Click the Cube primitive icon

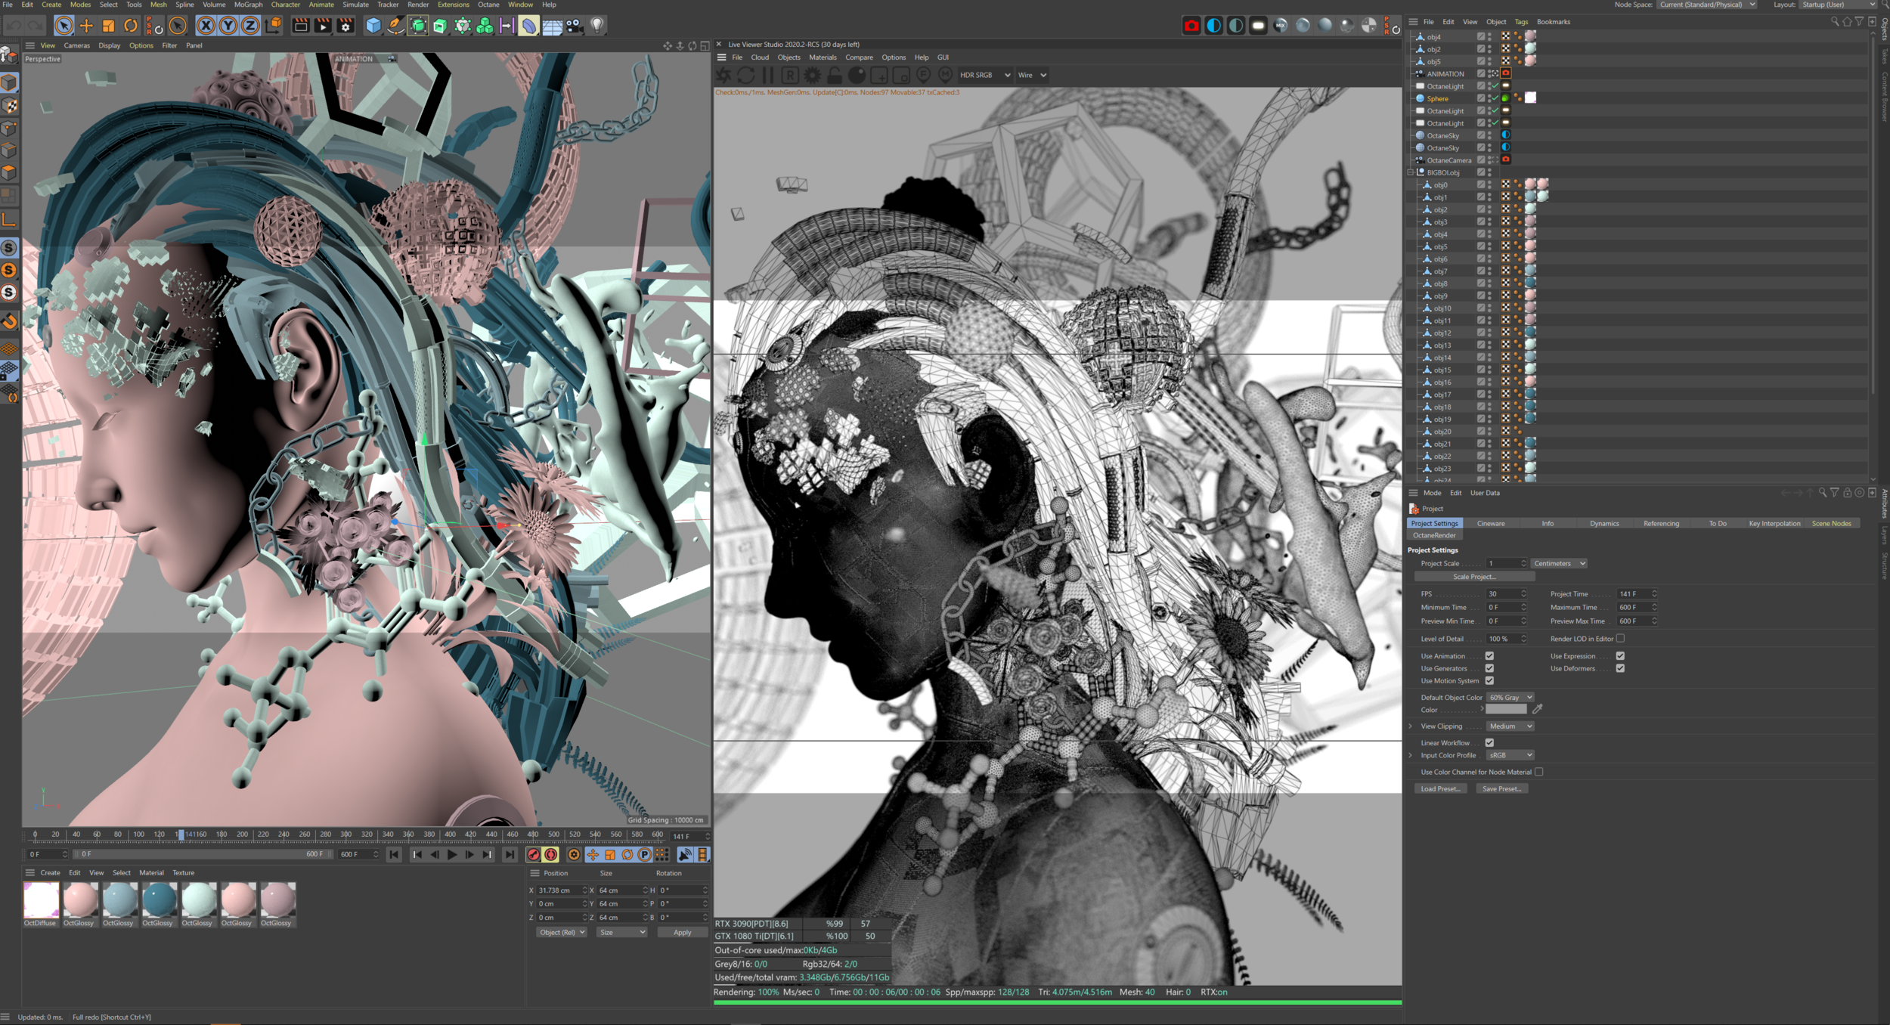tap(373, 26)
